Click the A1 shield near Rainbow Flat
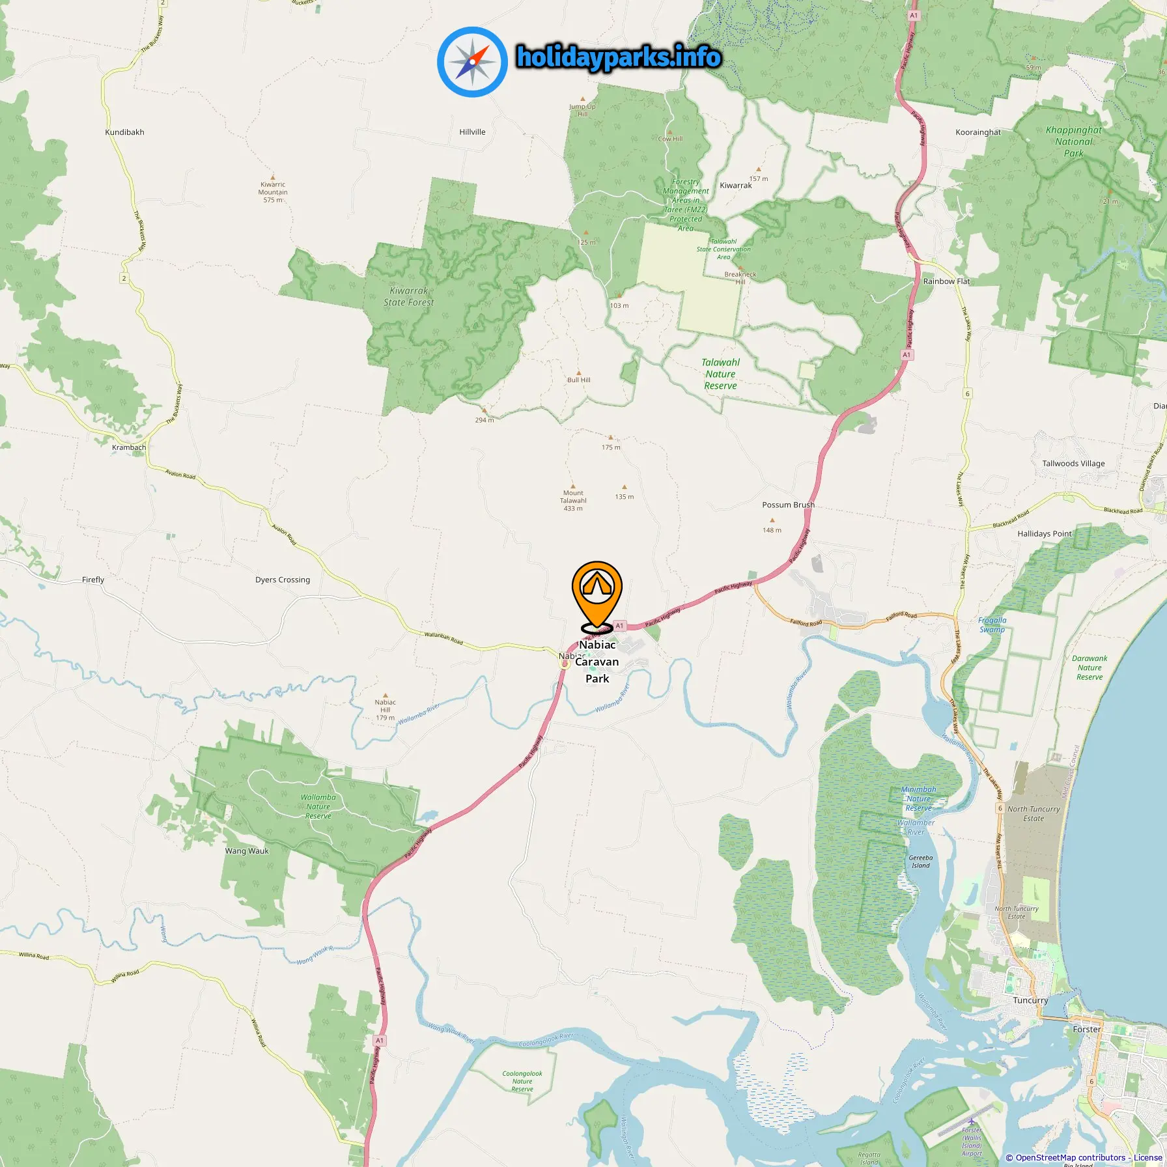Viewport: 1167px width, 1167px height. 907,355
